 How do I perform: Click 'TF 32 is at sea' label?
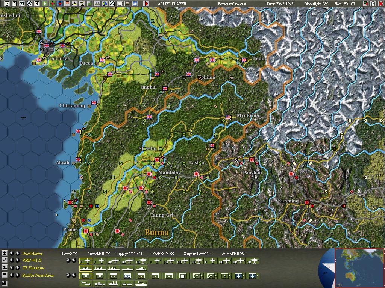click(33, 268)
